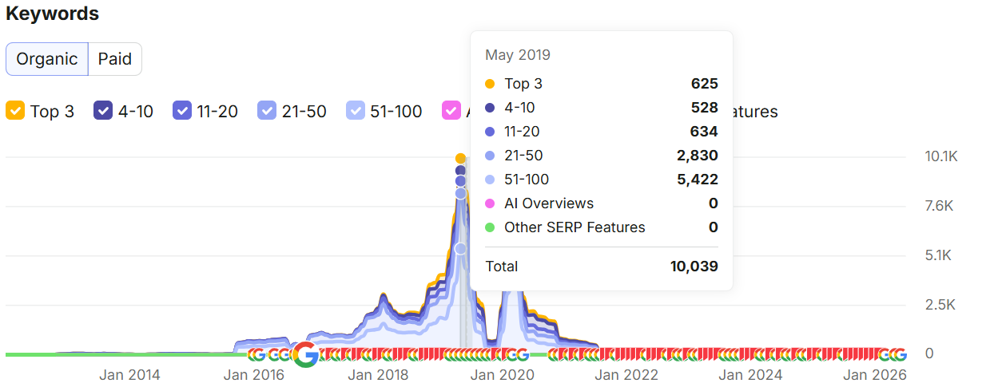Click the dark 4-10 data point on chart peak

[460, 170]
